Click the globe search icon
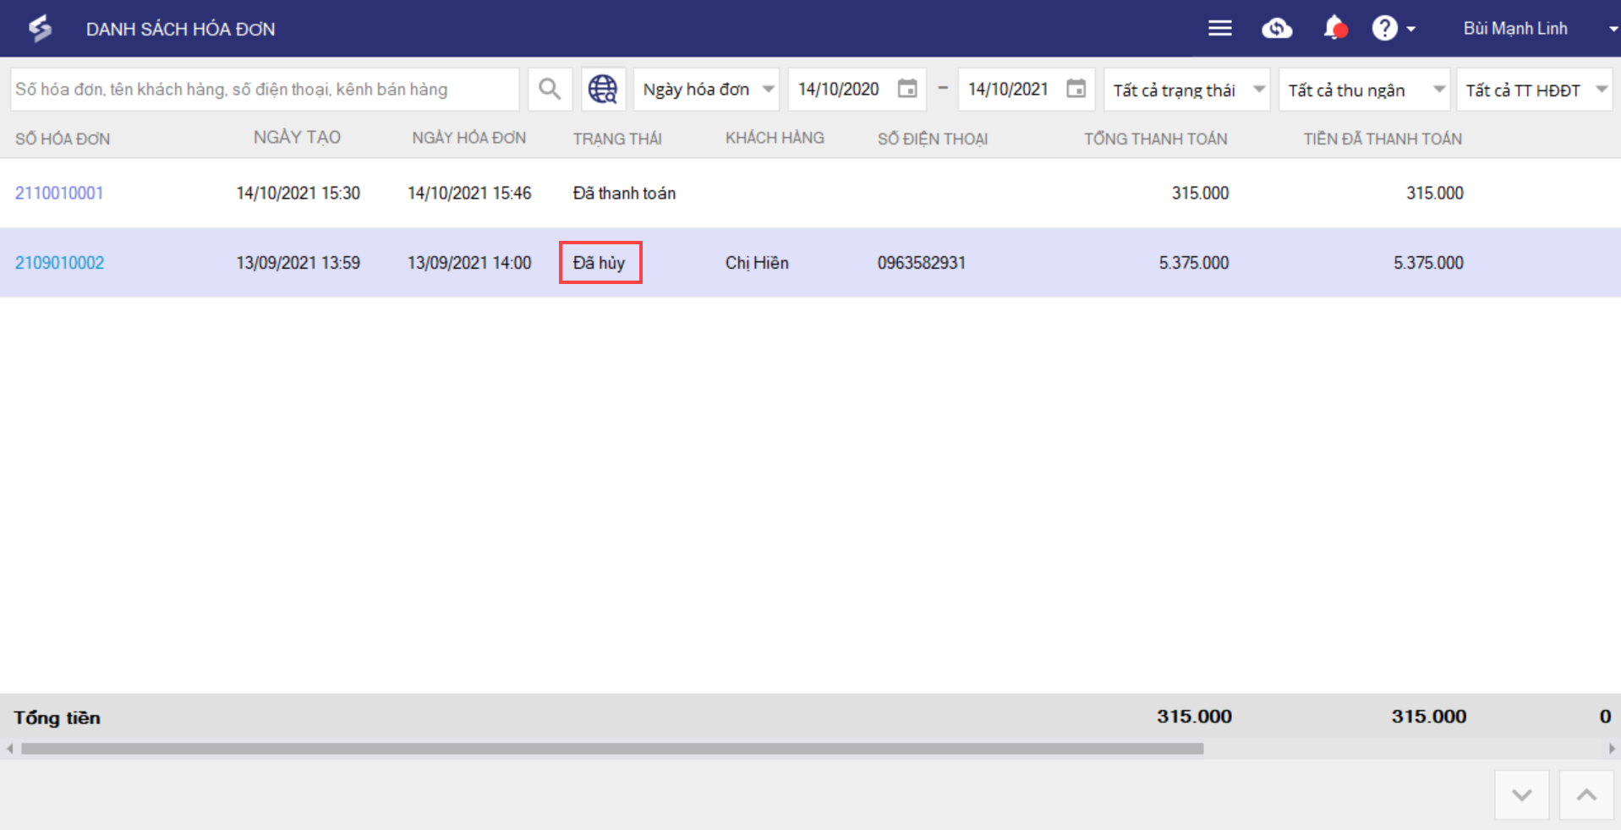The image size is (1621, 830). pyautogui.click(x=603, y=90)
